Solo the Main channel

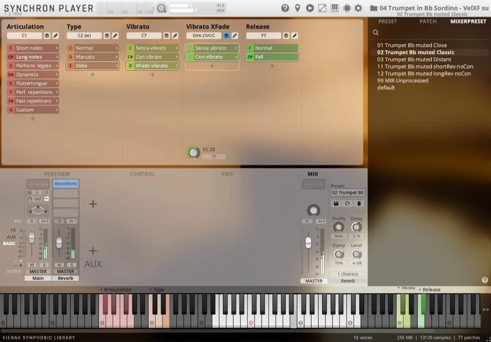(x=44, y=265)
